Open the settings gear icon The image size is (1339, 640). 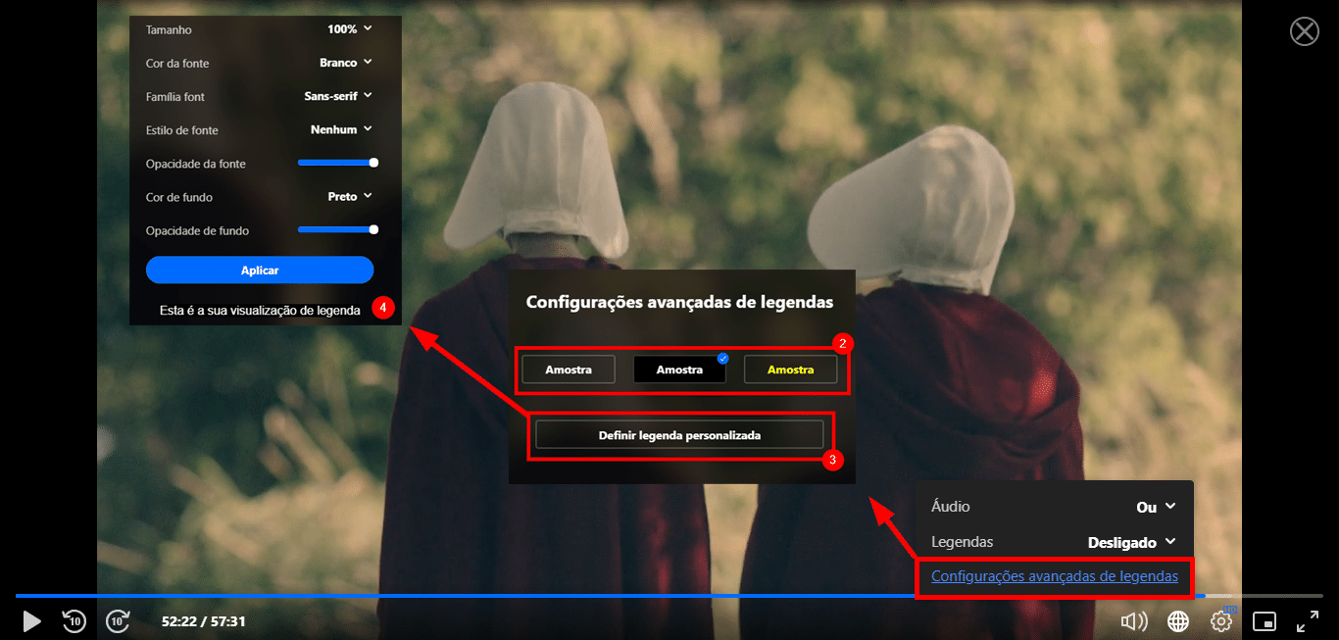pyautogui.click(x=1221, y=621)
